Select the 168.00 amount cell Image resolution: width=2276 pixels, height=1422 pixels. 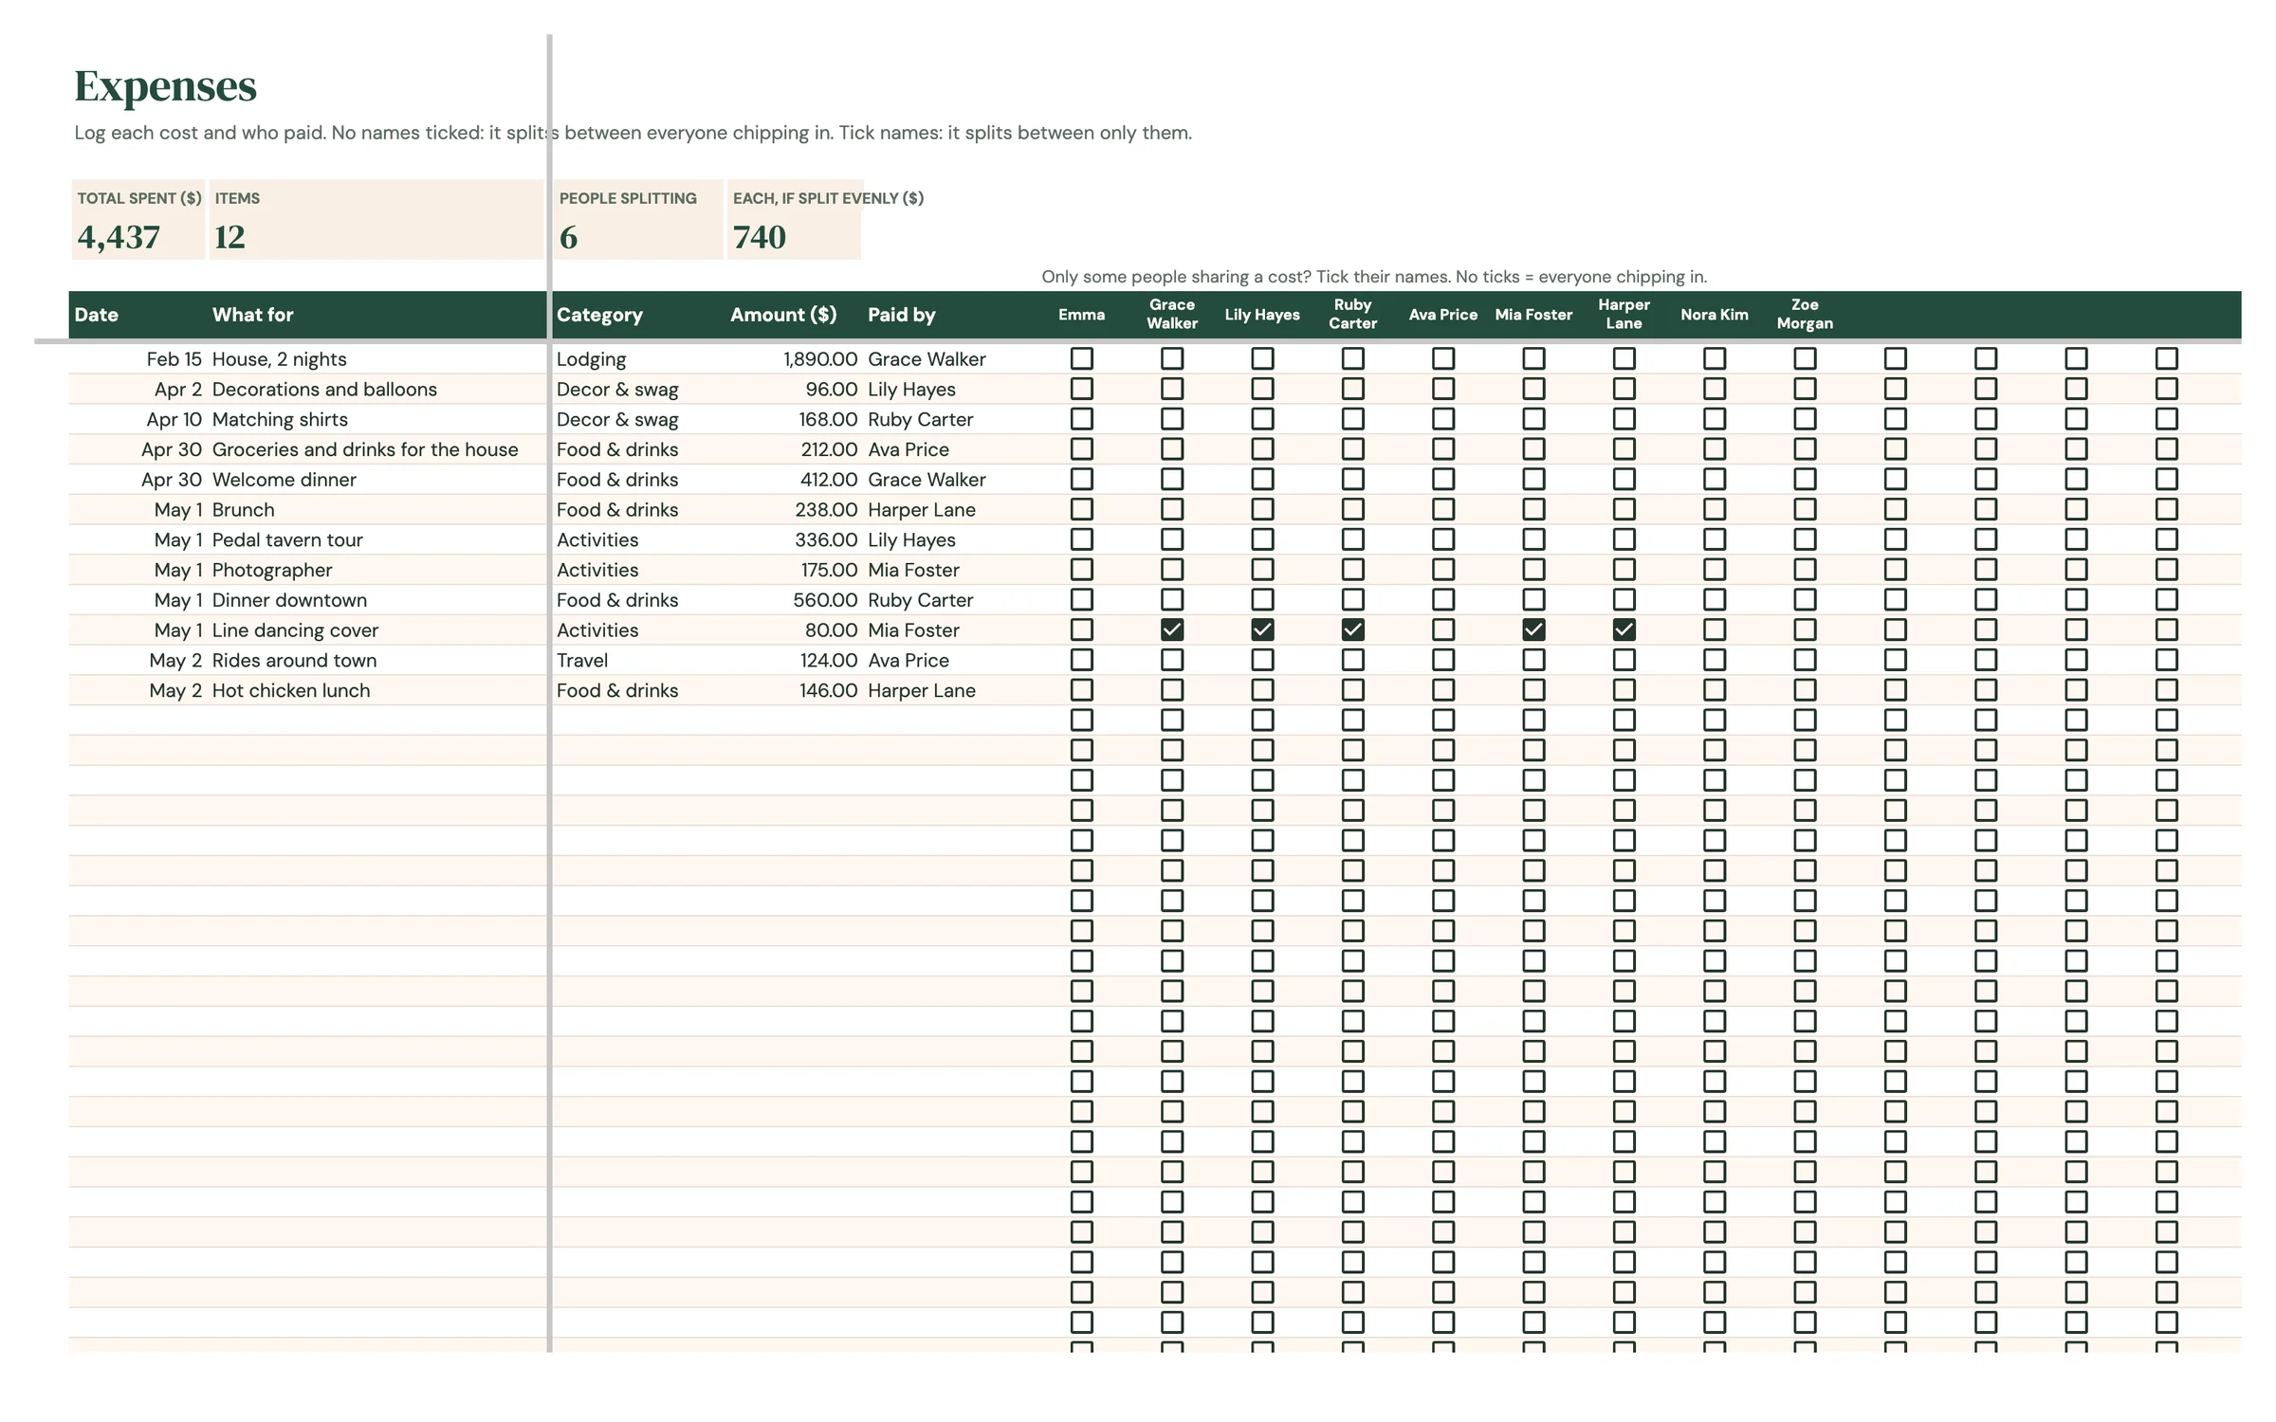[x=794, y=419]
